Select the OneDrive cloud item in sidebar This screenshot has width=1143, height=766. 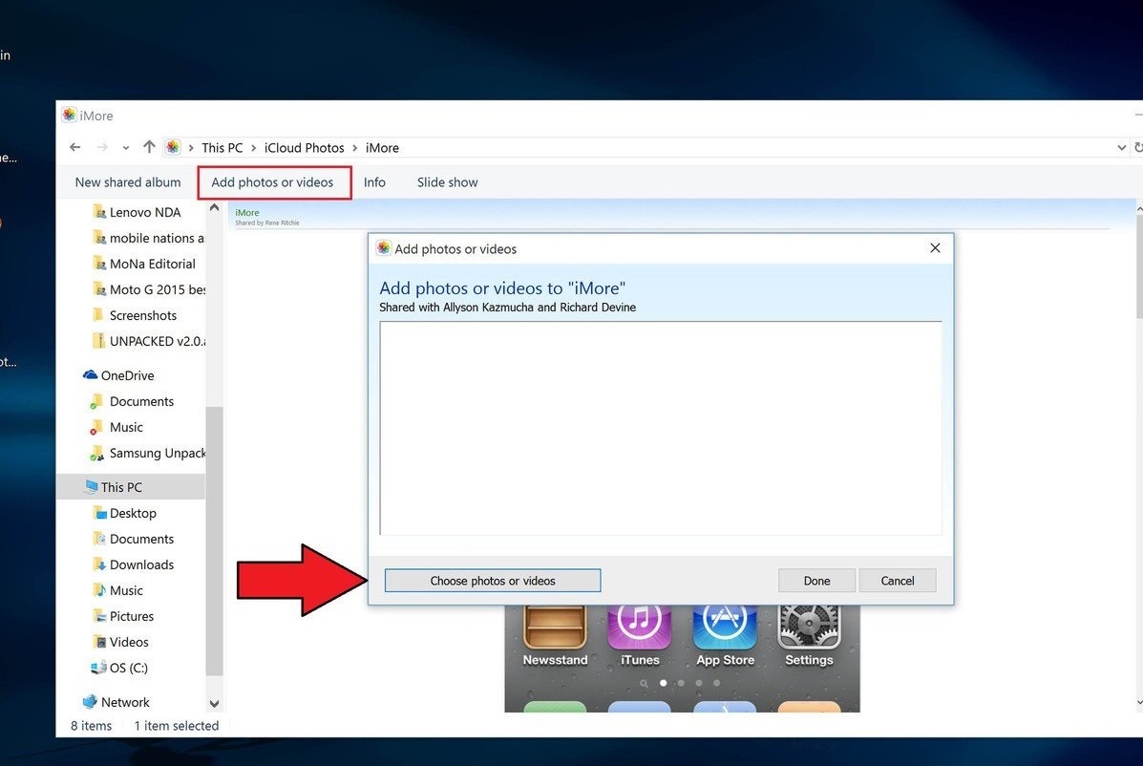pyautogui.click(x=126, y=375)
